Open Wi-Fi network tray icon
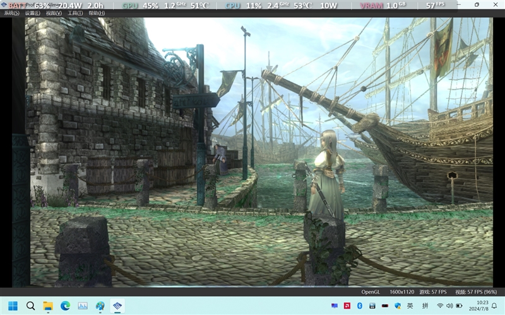 tap(440, 306)
